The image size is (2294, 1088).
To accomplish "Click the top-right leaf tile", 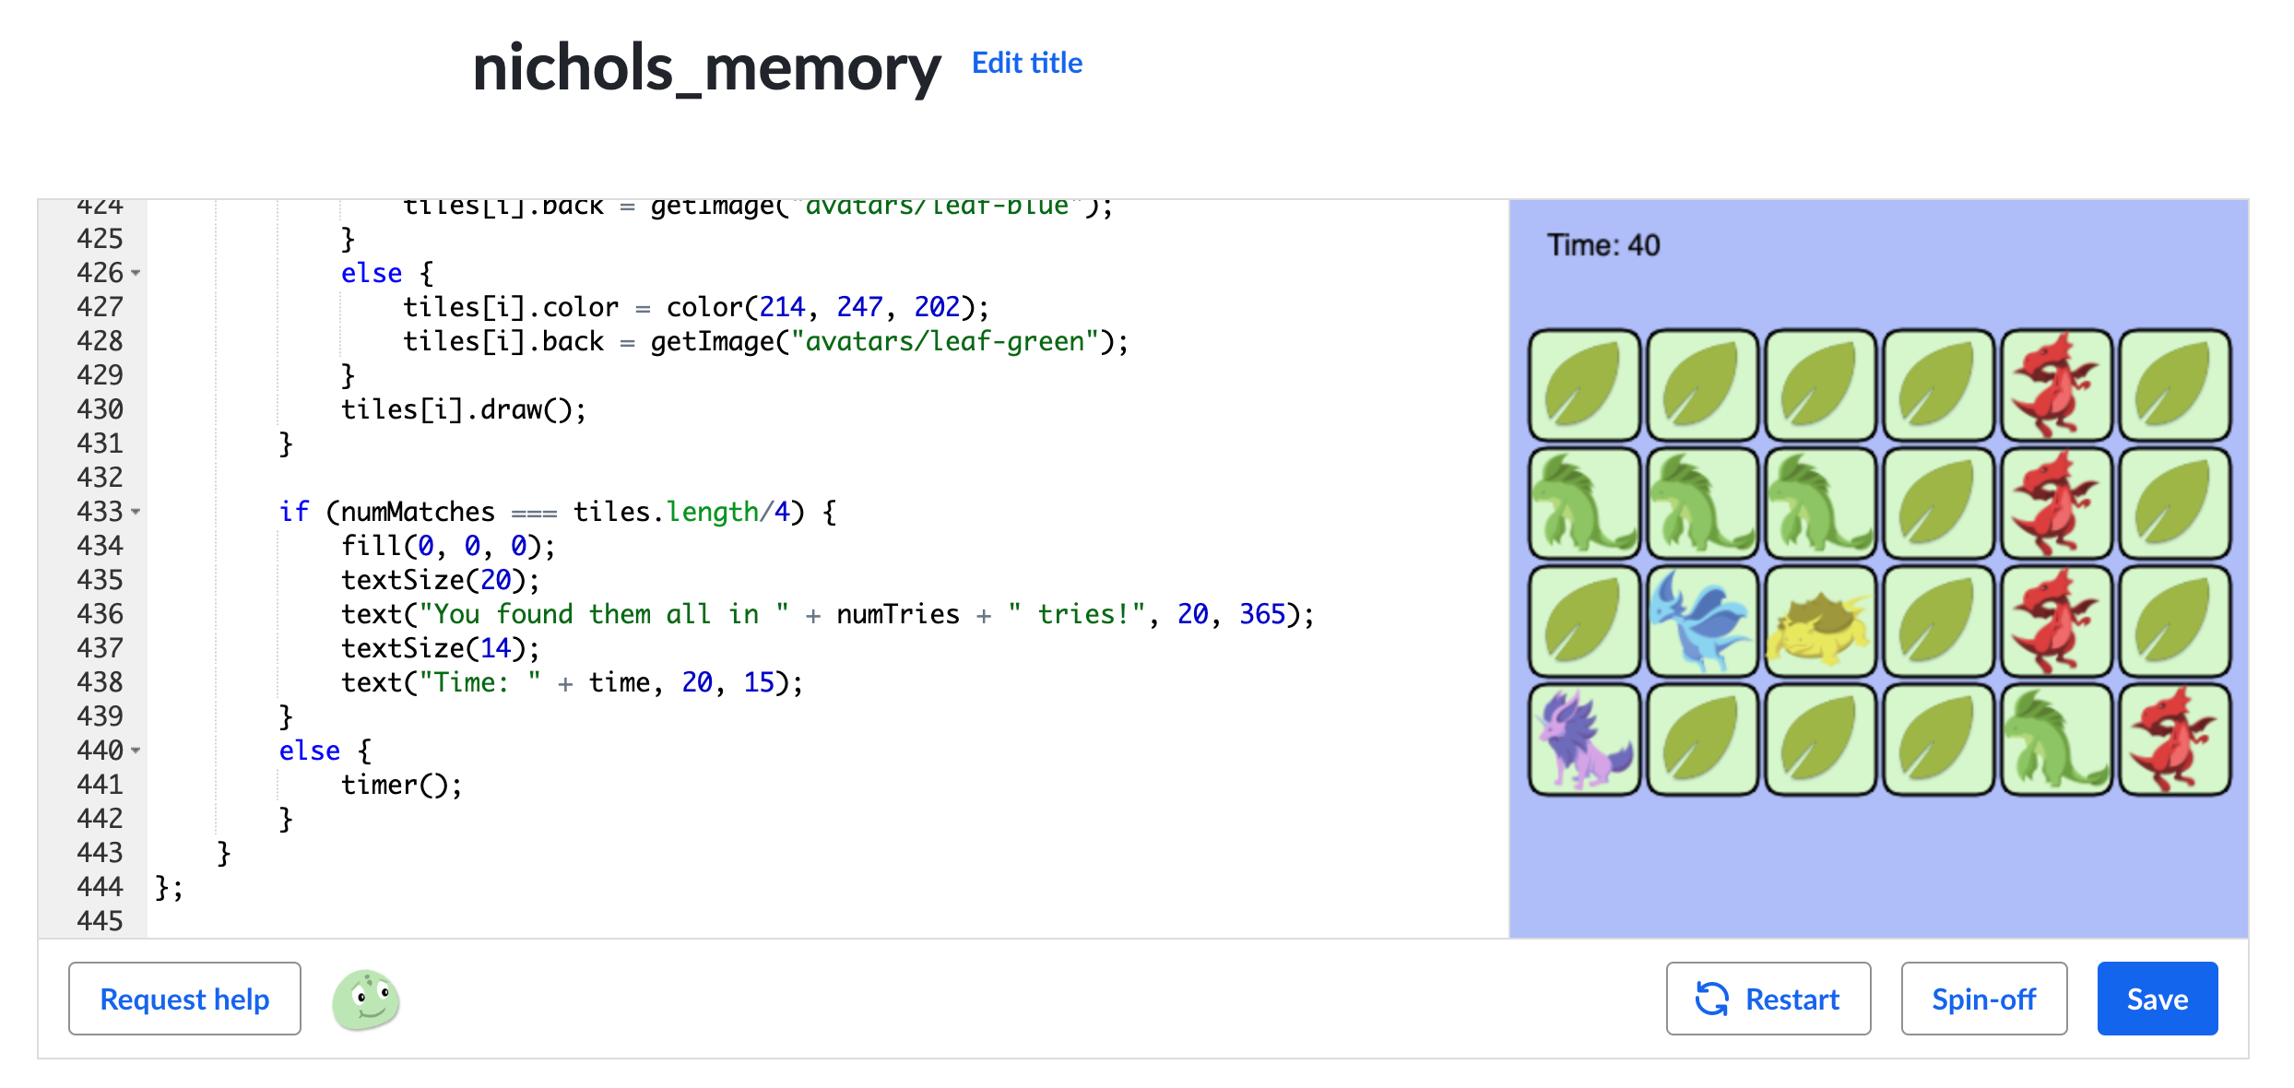I will 2174,385.
